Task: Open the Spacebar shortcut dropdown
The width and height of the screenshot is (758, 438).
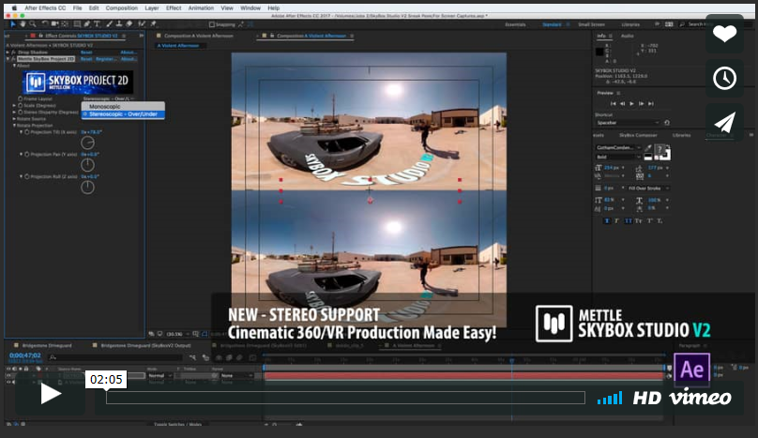Action: tap(627, 122)
